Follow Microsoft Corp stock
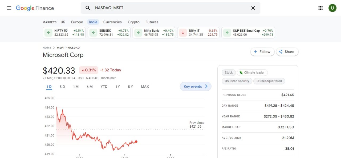 pos(262,52)
